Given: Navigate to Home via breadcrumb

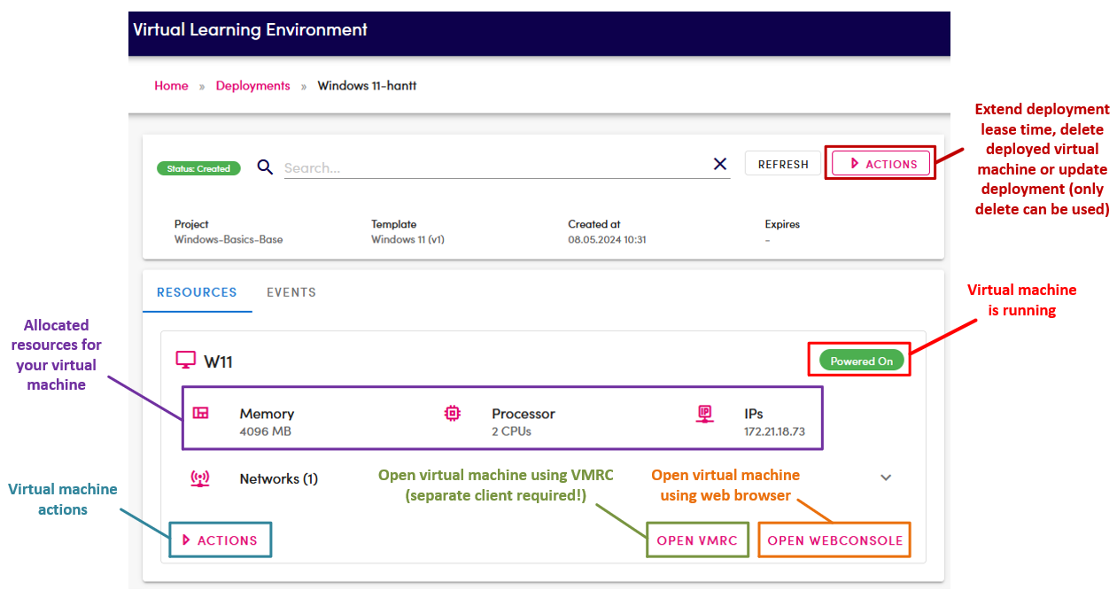Looking at the screenshot, I should (x=171, y=85).
